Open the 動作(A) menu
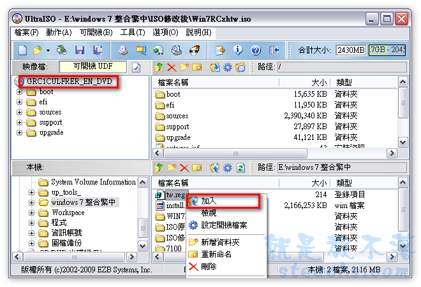Screen dimensions: 421x287 point(59,32)
